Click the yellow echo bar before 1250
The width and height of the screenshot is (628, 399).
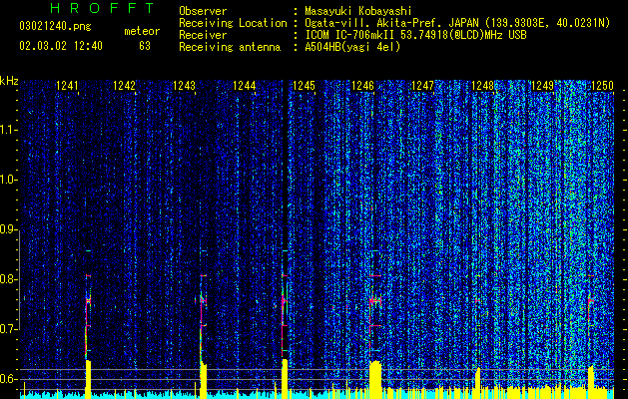pyautogui.click(x=591, y=382)
